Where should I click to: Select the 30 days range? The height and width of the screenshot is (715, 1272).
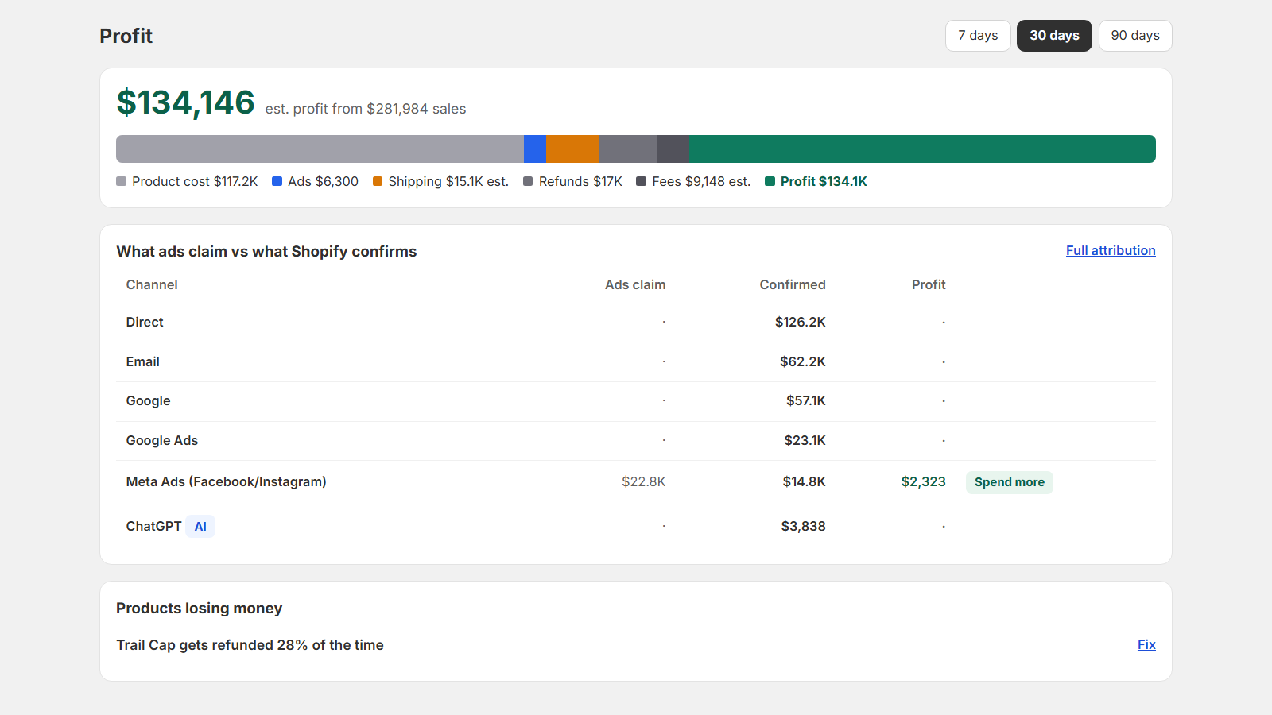pos(1054,36)
